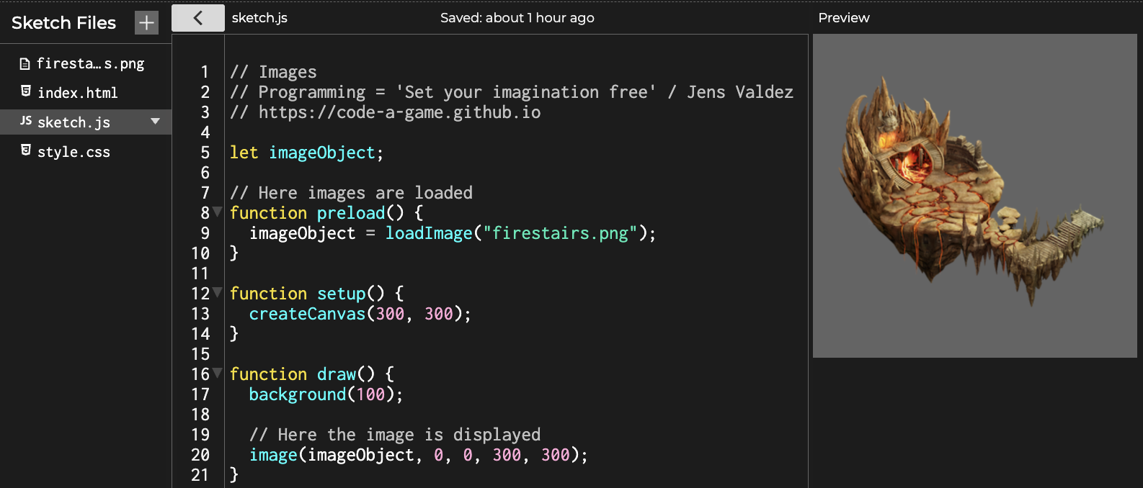The height and width of the screenshot is (488, 1143).
Task: Fold the draw function at line 16
Action: tap(218, 374)
